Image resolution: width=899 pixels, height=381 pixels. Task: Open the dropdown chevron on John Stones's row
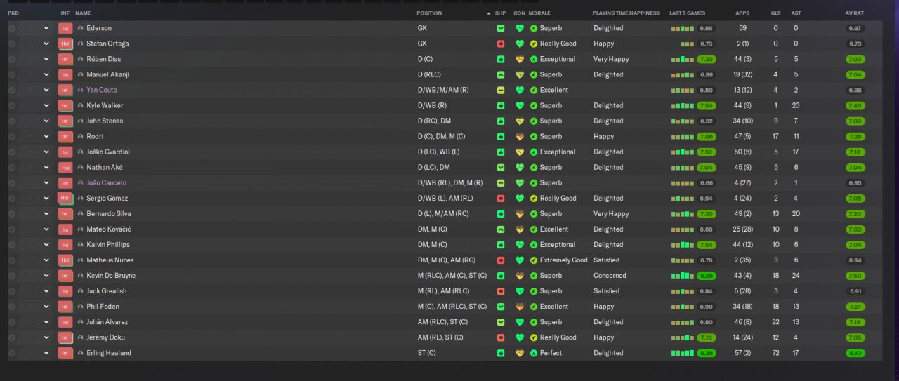click(x=46, y=121)
